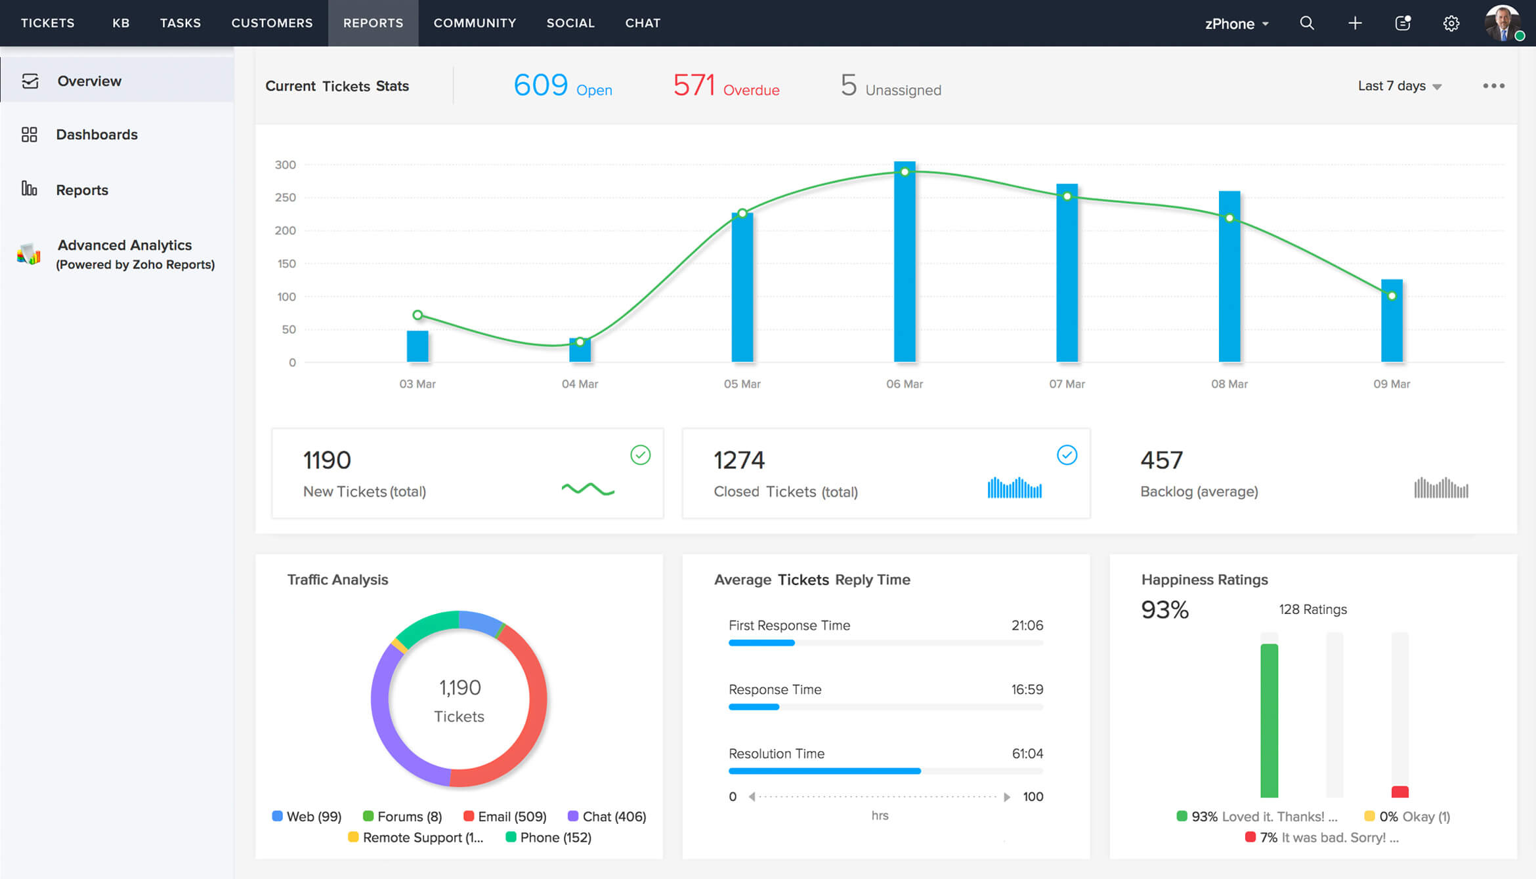Select the COMMUNITY menu tab
This screenshot has width=1536, height=879.
475,22
